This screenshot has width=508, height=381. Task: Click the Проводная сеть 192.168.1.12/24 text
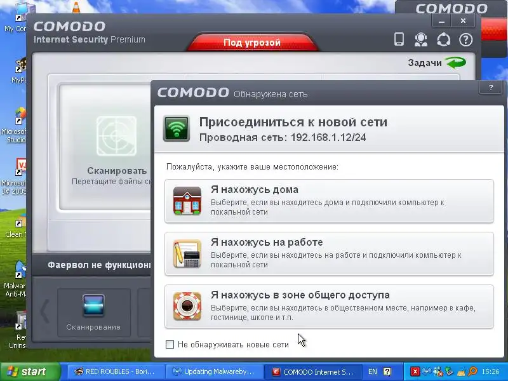pos(283,137)
